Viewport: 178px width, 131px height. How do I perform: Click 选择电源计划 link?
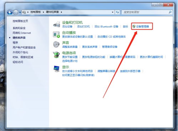[x=70, y=61]
